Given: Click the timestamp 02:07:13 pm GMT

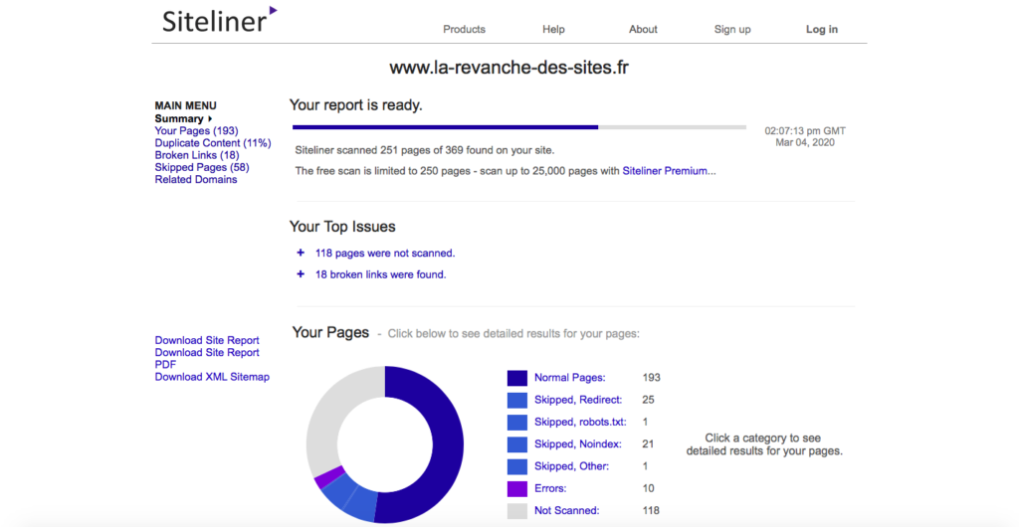Looking at the screenshot, I should (805, 130).
